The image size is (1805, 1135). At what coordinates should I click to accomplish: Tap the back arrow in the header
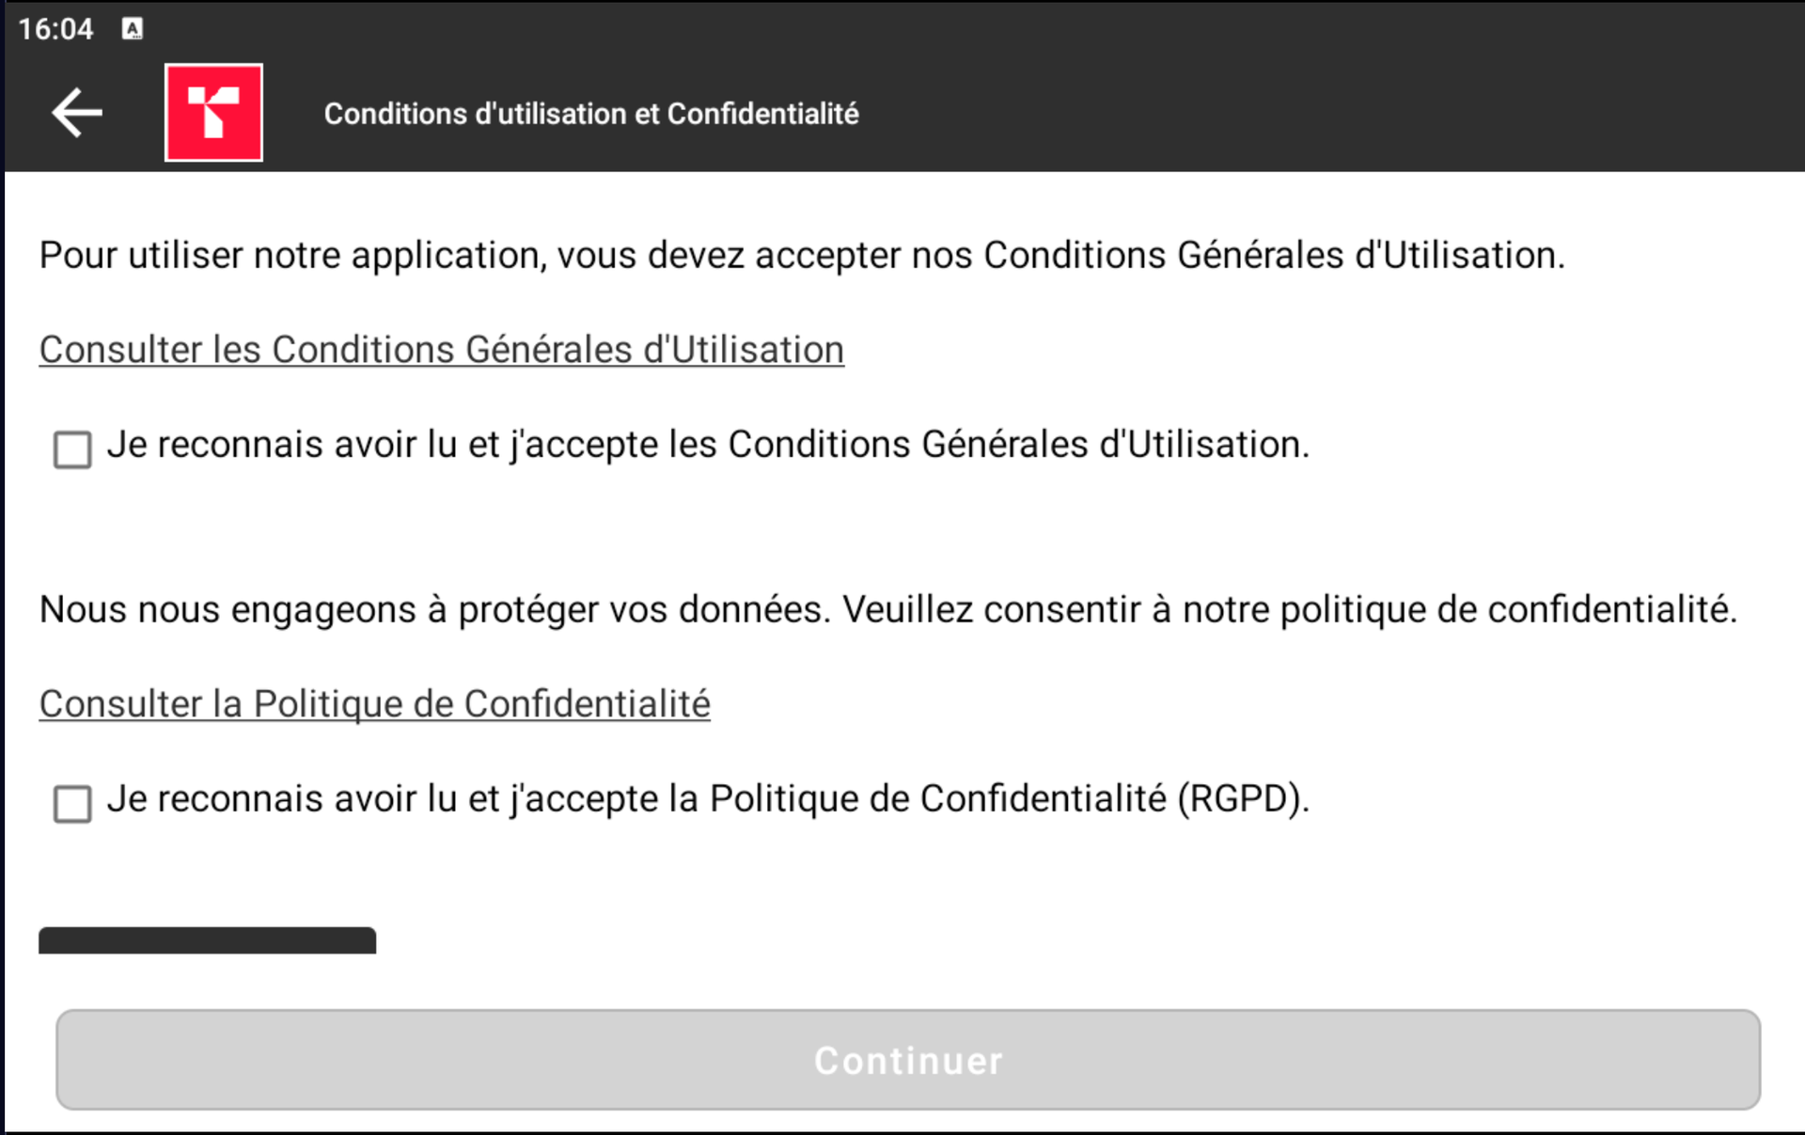tap(76, 113)
